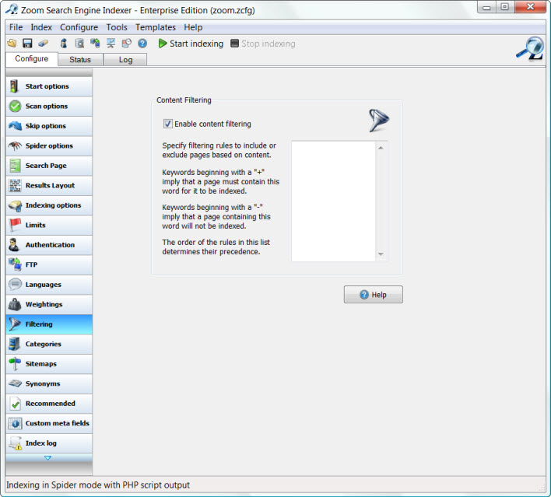
Task: Click the upload files toolbar icon
Action: pos(95,44)
